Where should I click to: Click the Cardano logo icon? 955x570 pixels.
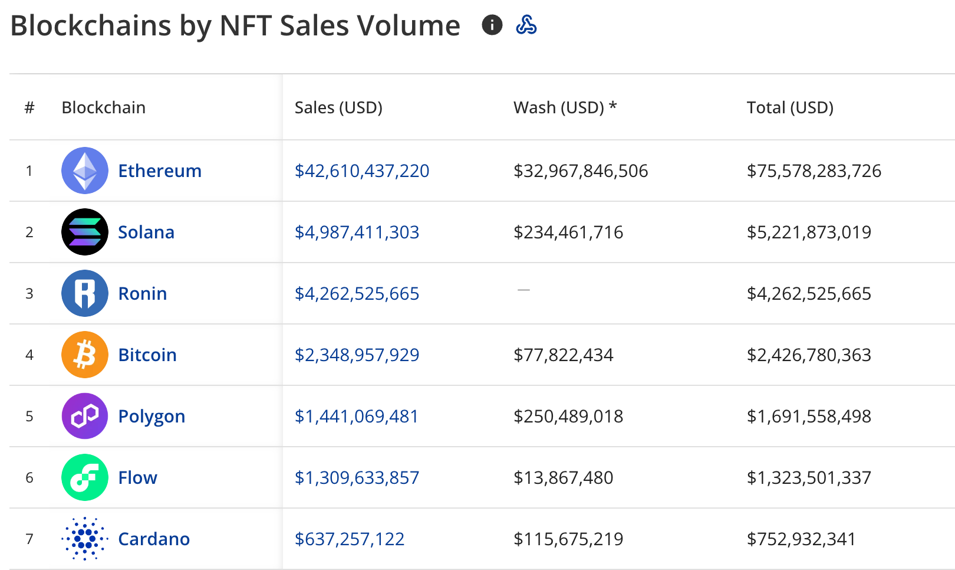85,539
